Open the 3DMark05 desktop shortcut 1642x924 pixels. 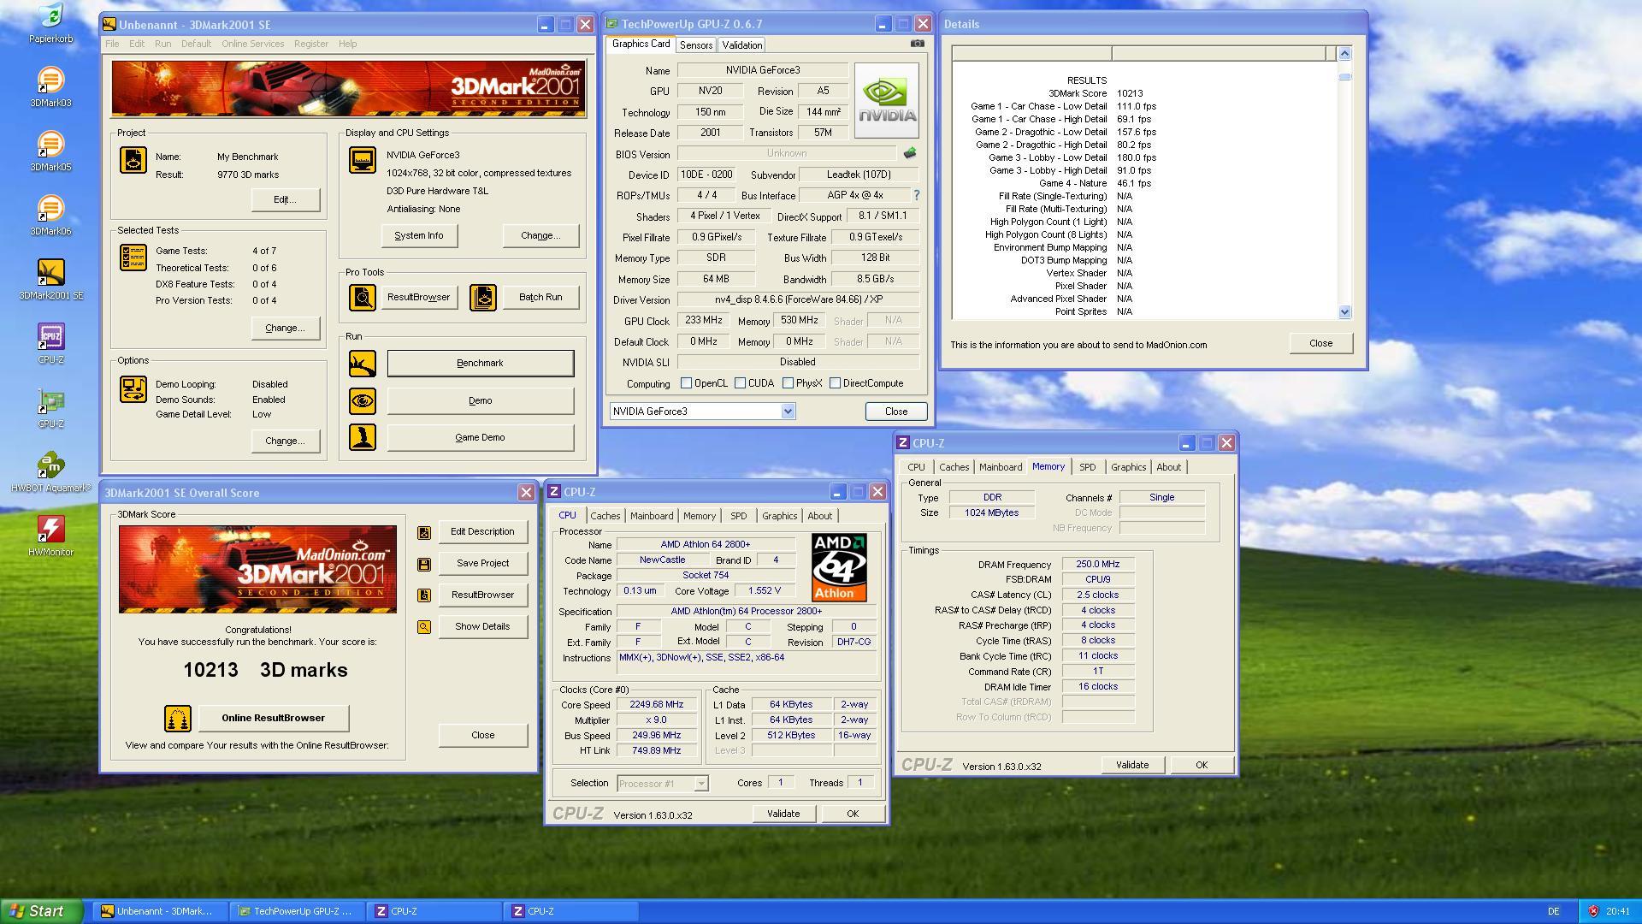click(x=50, y=151)
